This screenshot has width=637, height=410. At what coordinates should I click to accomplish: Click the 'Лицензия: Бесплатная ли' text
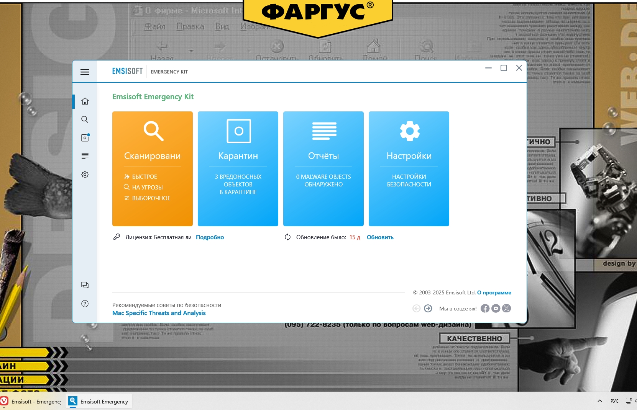158,237
